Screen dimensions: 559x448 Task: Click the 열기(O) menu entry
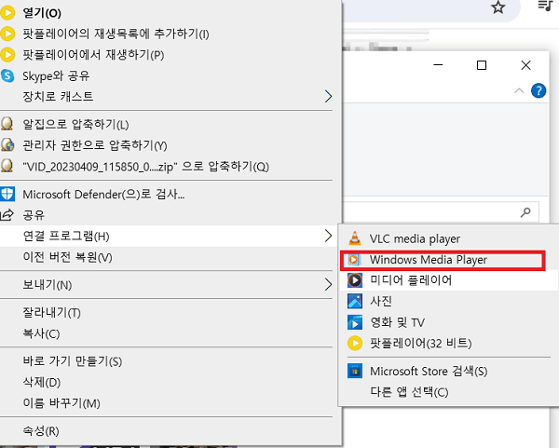pyautogui.click(x=42, y=13)
